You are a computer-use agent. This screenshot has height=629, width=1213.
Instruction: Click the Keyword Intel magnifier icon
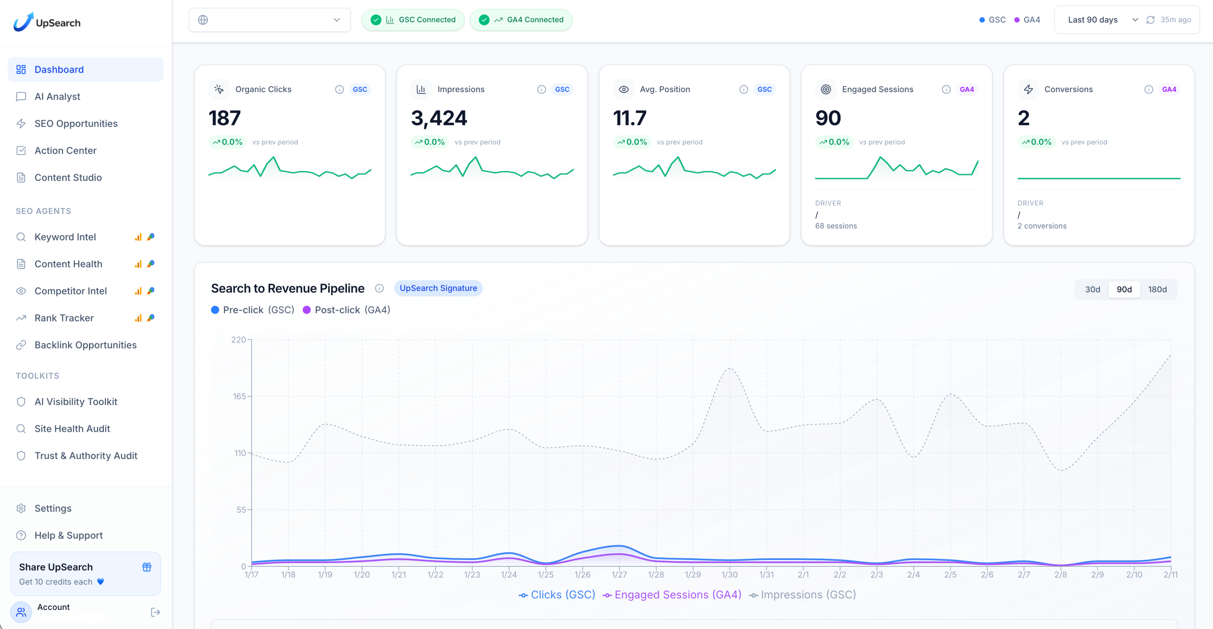coord(21,237)
